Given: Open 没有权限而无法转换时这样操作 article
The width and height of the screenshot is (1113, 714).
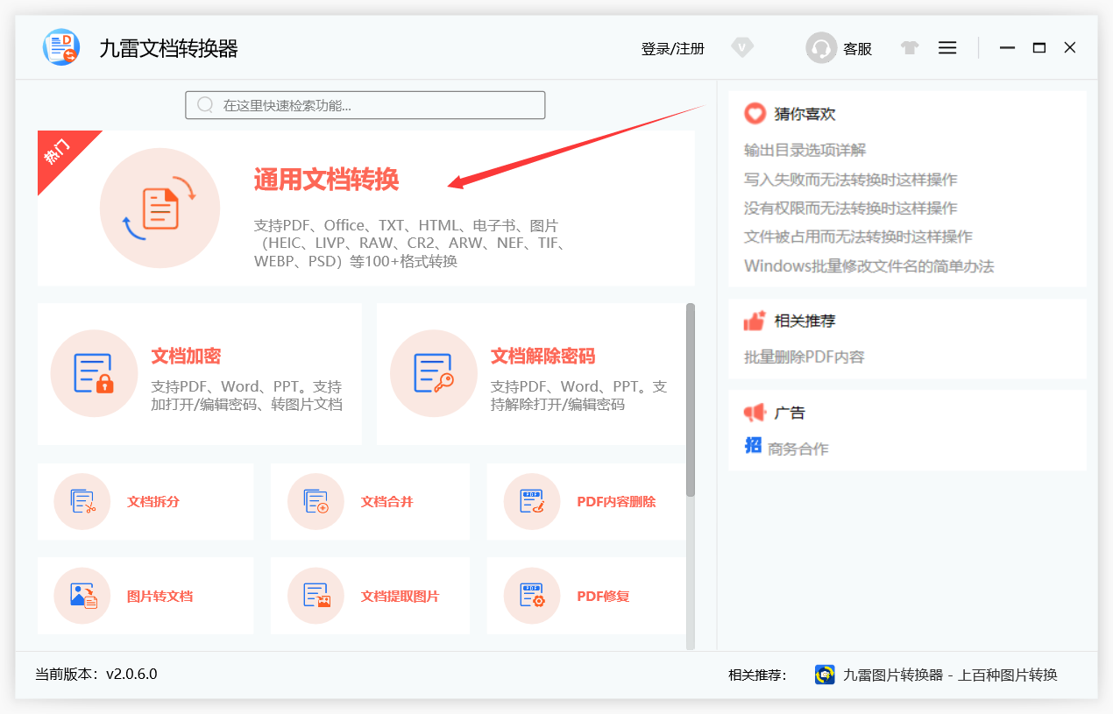Looking at the screenshot, I should pos(850,209).
